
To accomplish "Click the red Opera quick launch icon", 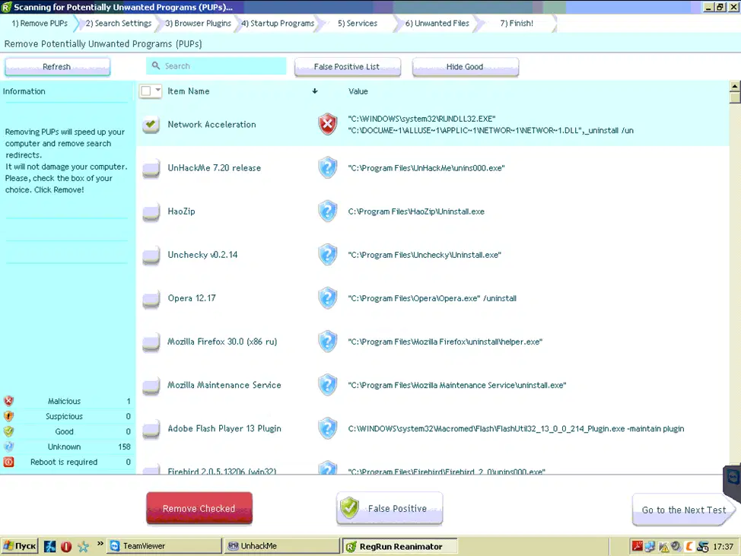I will [x=66, y=547].
